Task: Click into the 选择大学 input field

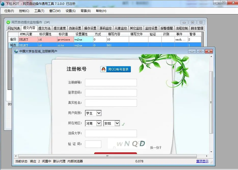Action: click(111, 133)
